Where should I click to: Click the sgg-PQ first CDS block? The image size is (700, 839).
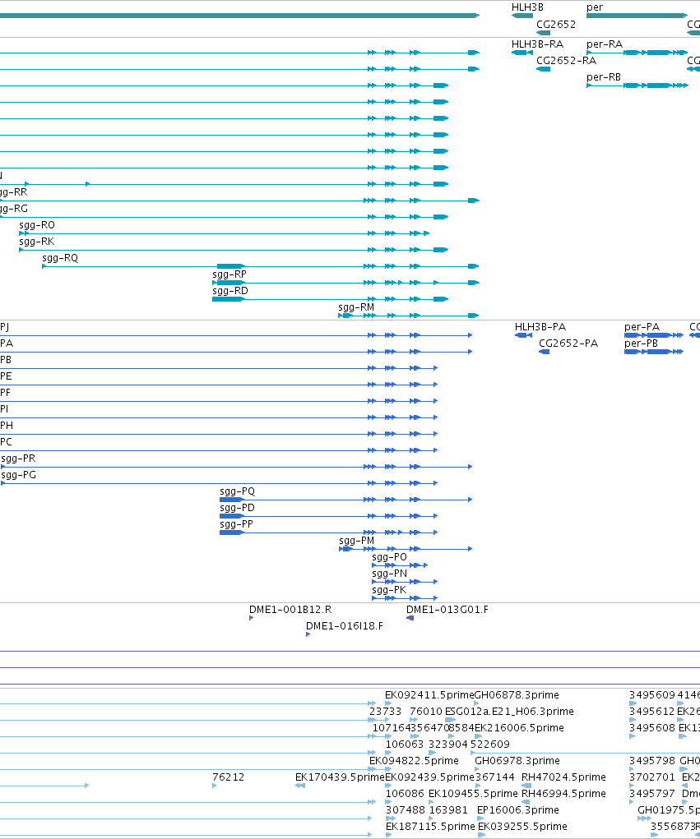pyautogui.click(x=232, y=500)
